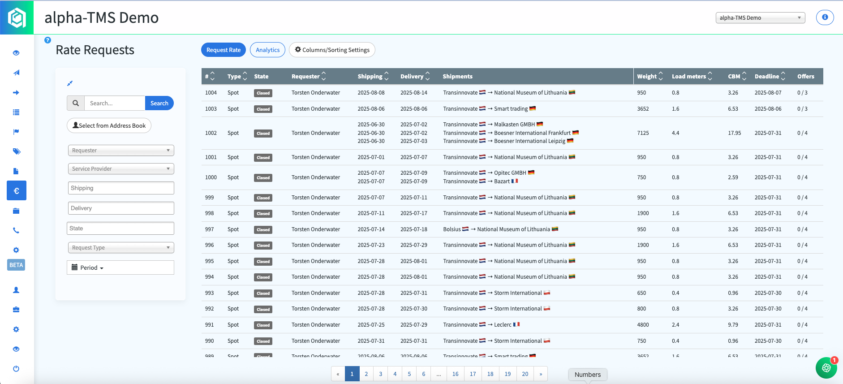
Task: Go to page 3
Action: tap(381, 374)
